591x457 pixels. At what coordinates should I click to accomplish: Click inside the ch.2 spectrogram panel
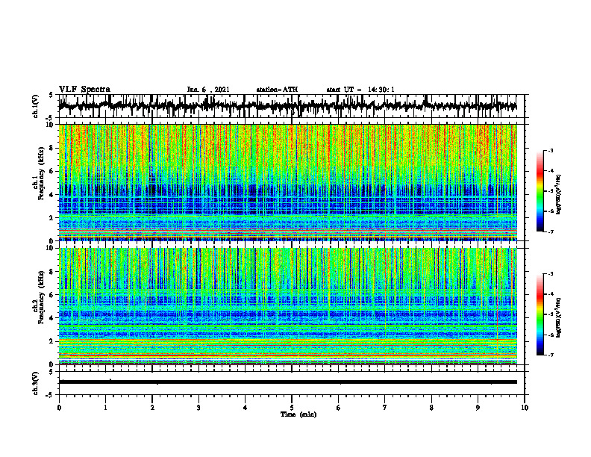click(x=287, y=306)
